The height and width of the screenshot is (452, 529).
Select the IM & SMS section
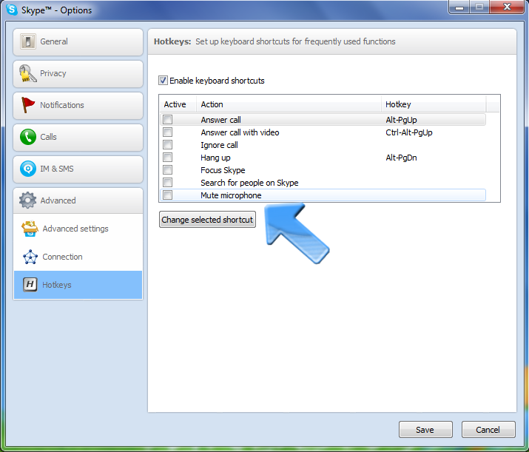[x=78, y=169]
